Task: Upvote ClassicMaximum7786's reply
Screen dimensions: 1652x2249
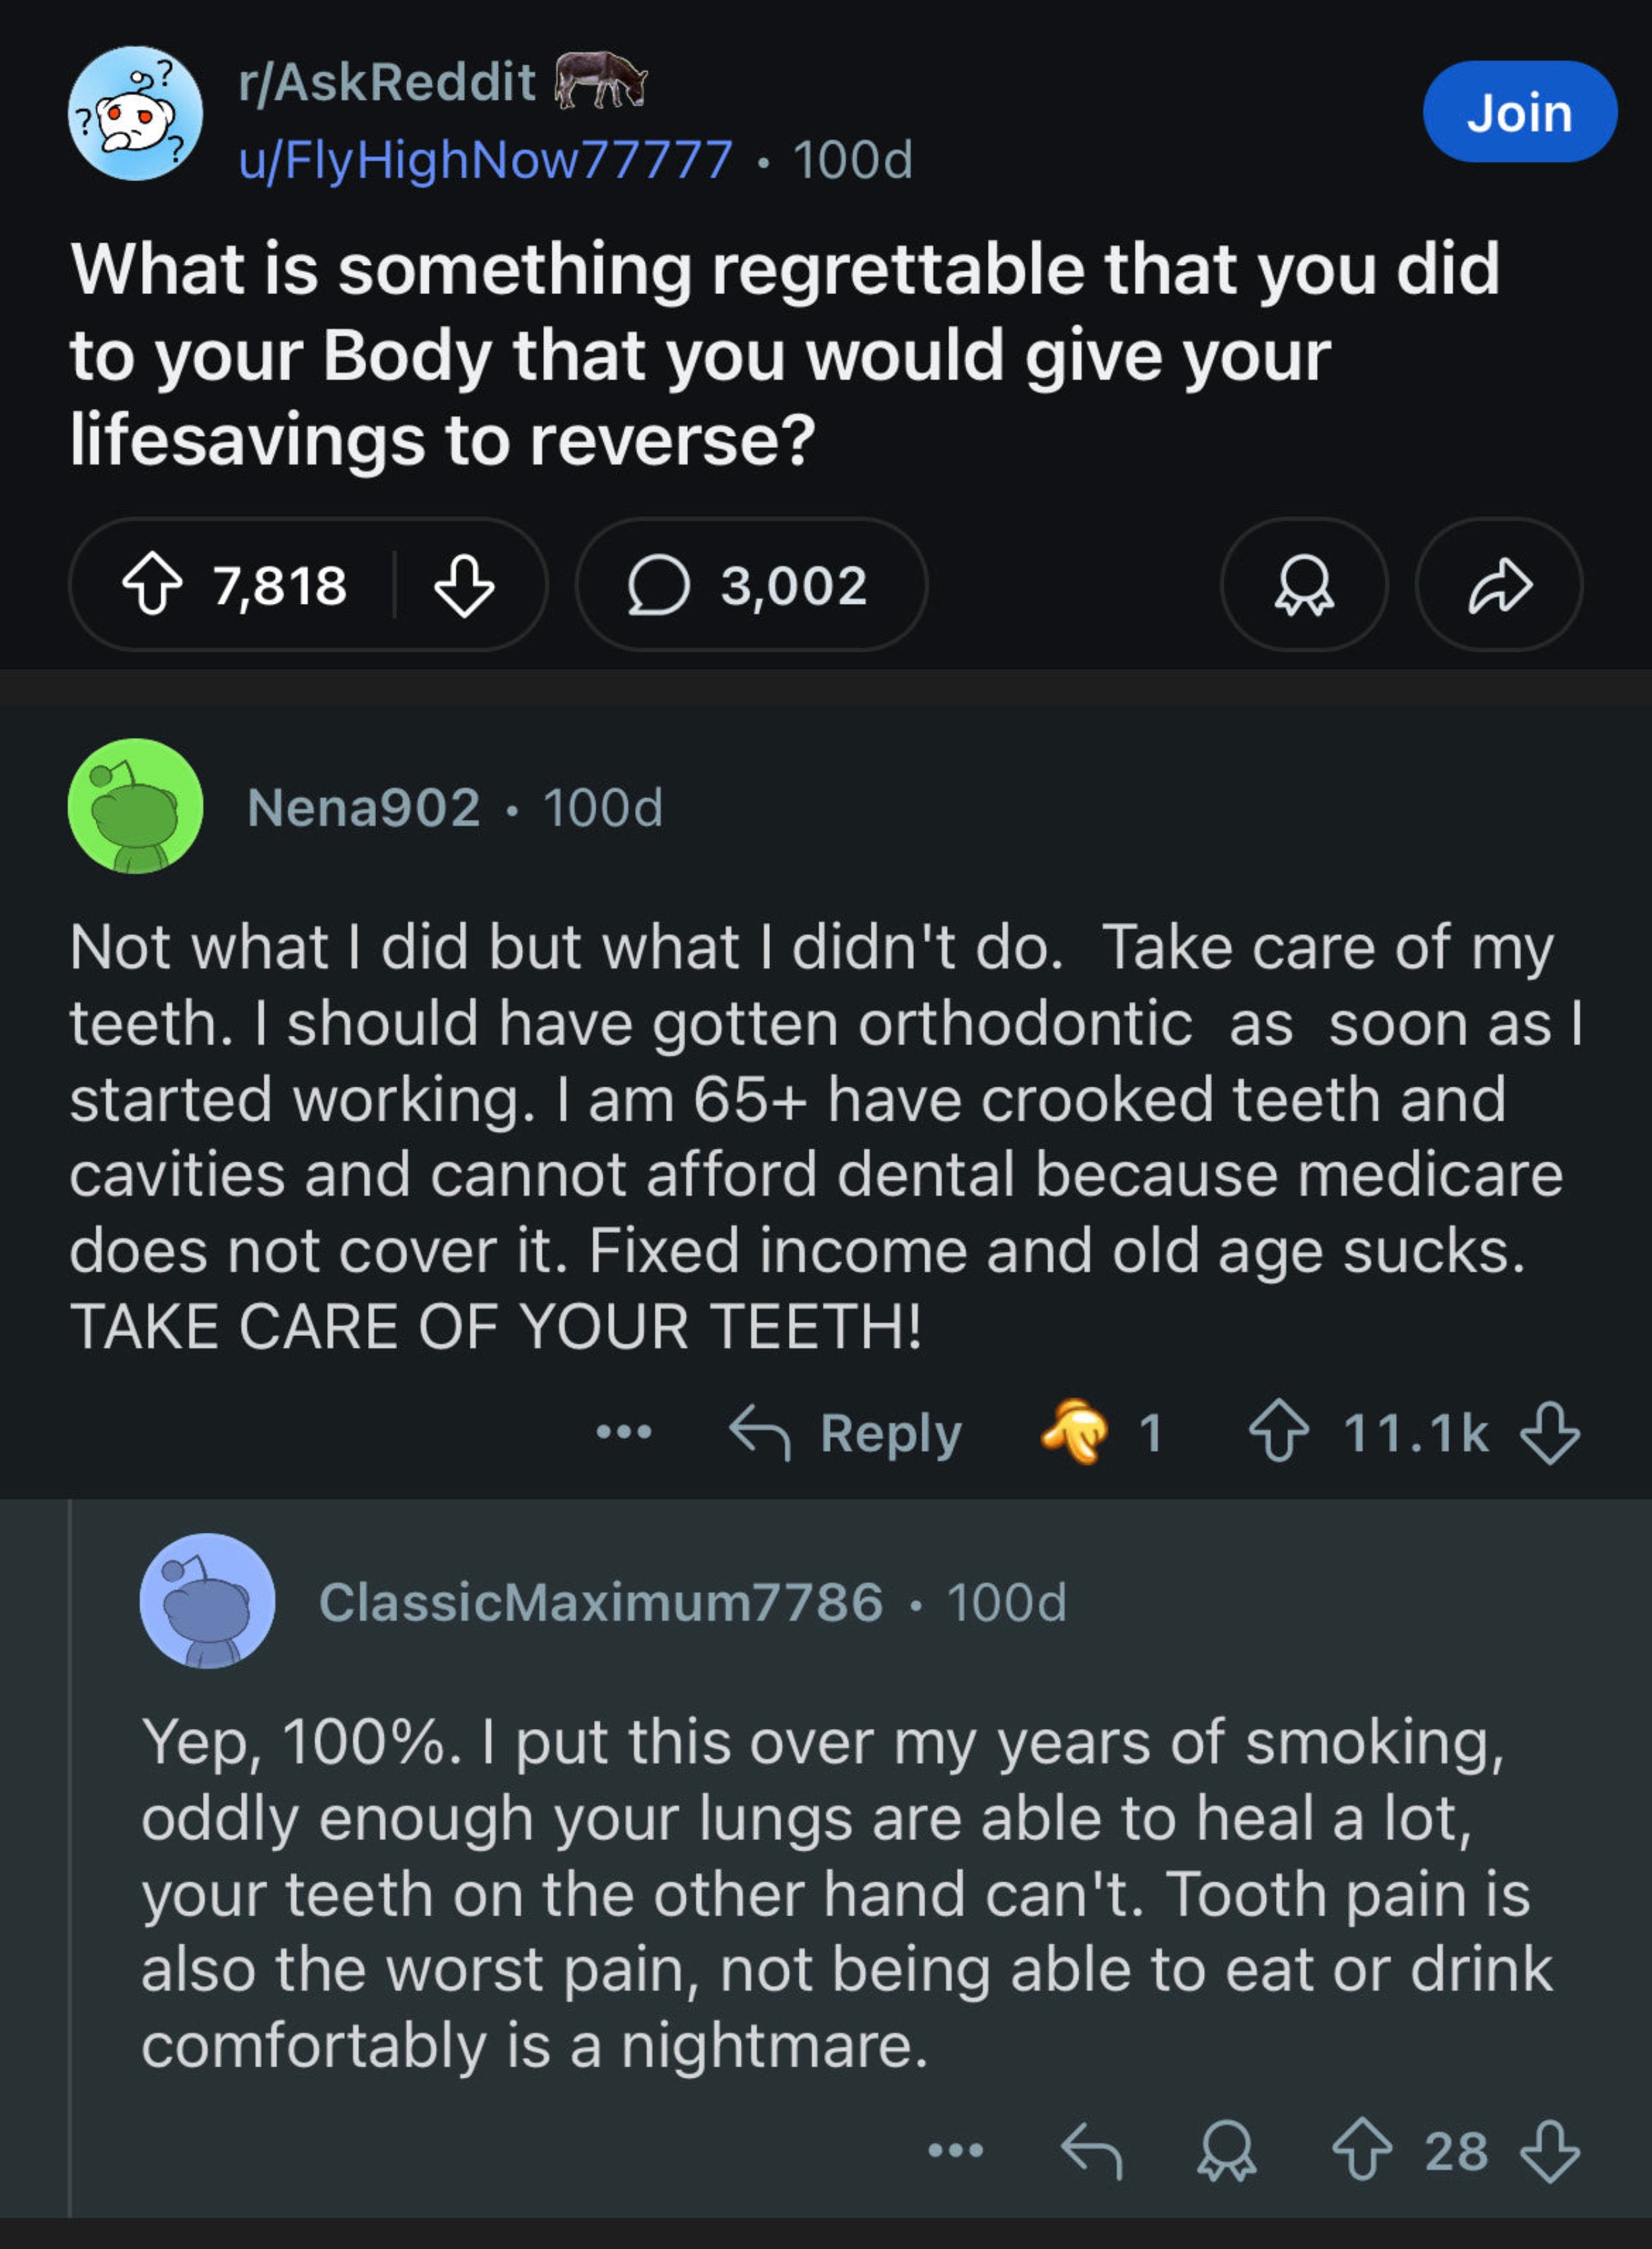Action: coord(1362,2150)
